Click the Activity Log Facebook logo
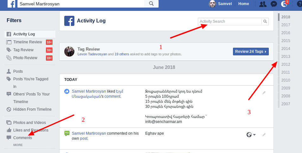302x153 pixels. coord(69,21)
